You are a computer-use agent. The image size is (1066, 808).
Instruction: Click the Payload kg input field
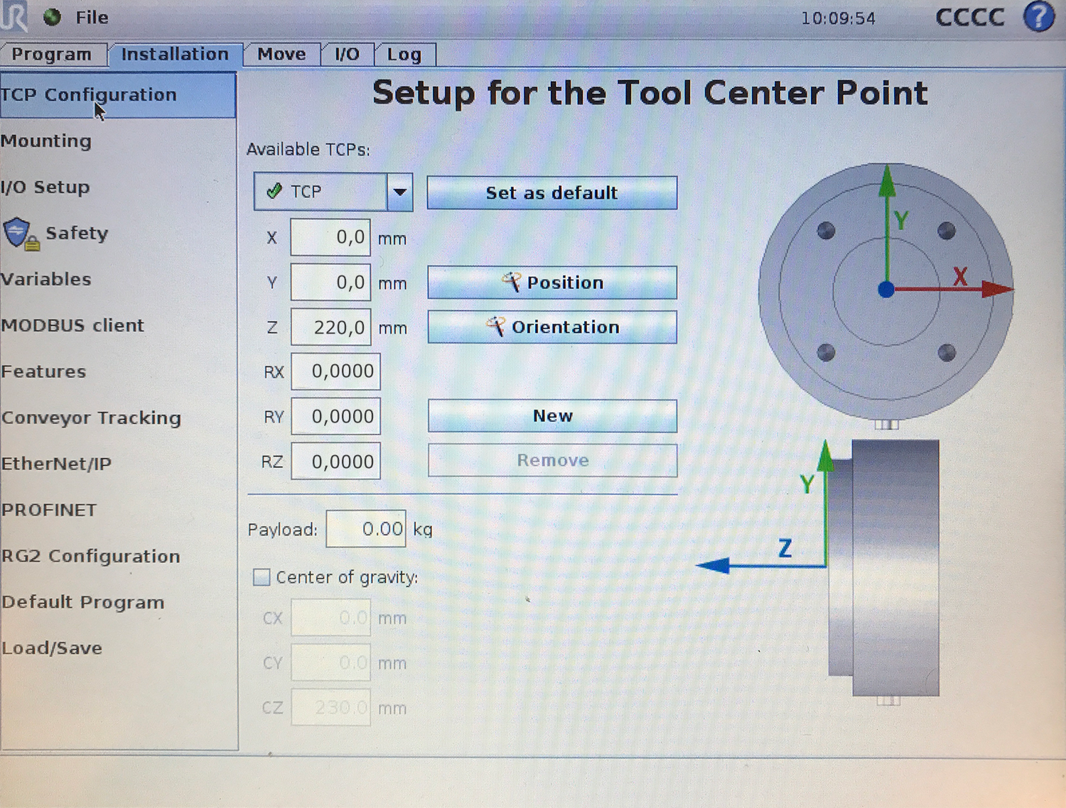(x=366, y=529)
